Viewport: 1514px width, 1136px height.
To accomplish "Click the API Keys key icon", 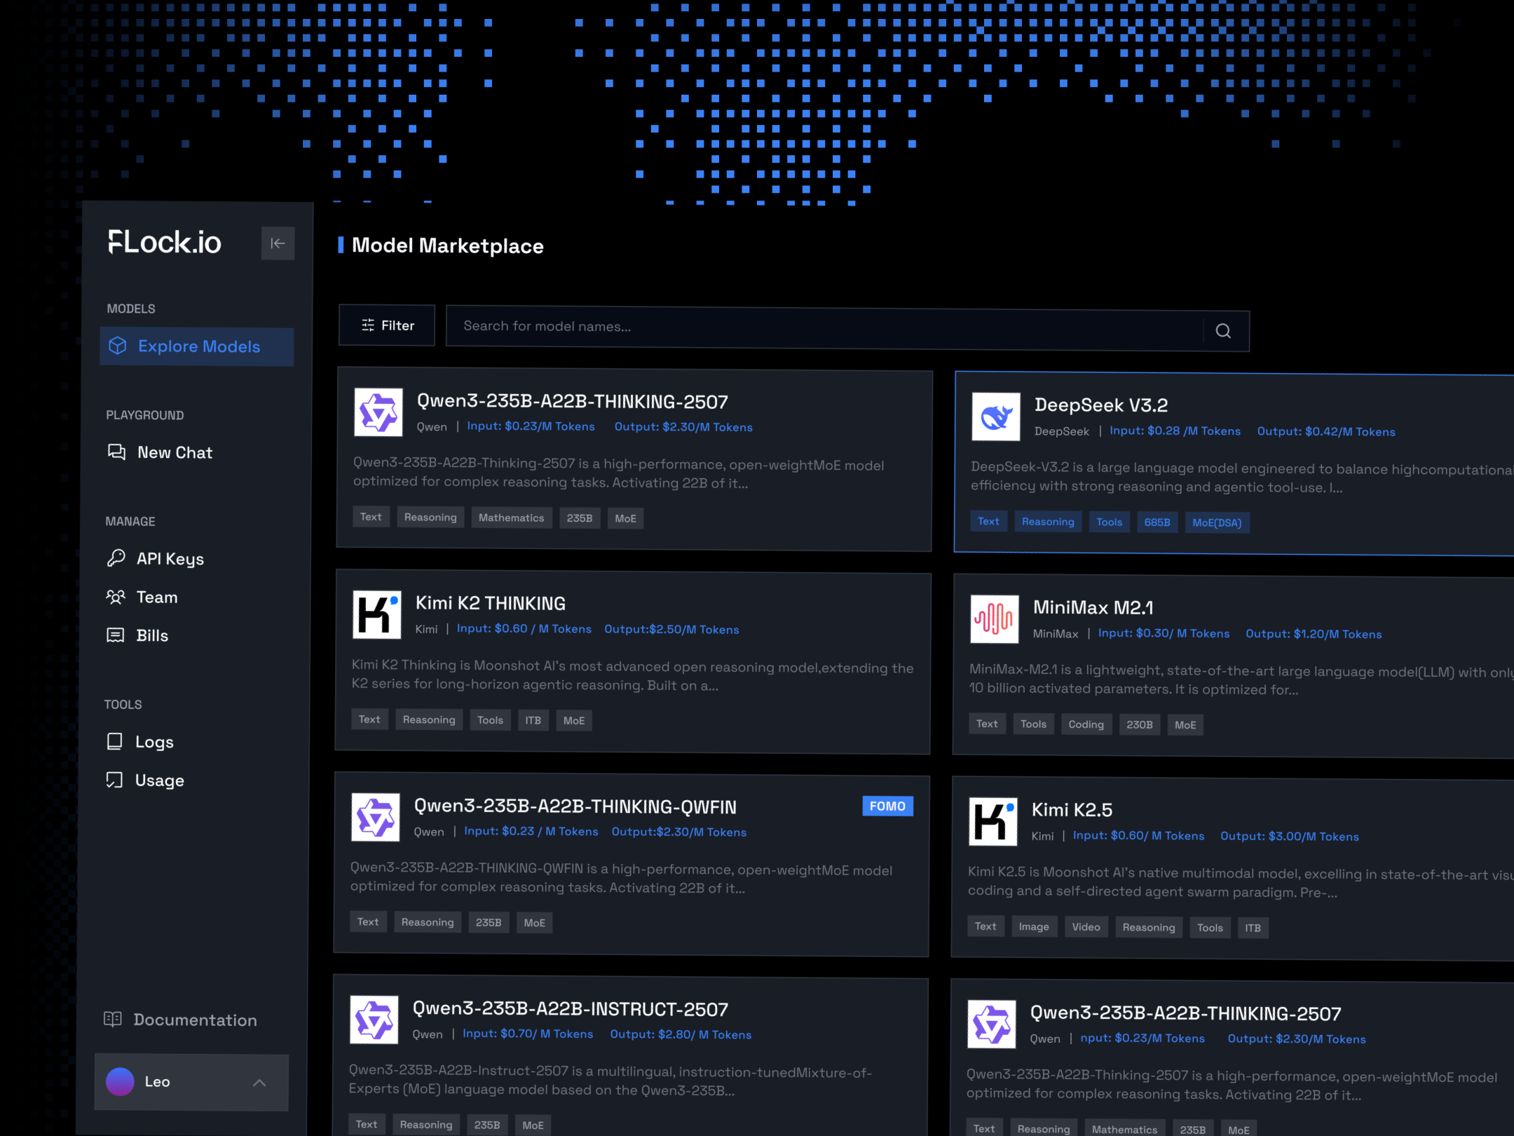I will click(116, 558).
